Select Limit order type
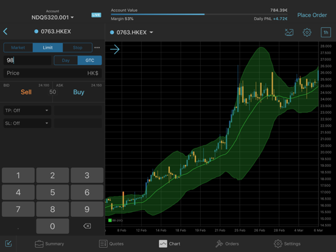Viewport: 336px width, 252px height. [x=47, y=47]
